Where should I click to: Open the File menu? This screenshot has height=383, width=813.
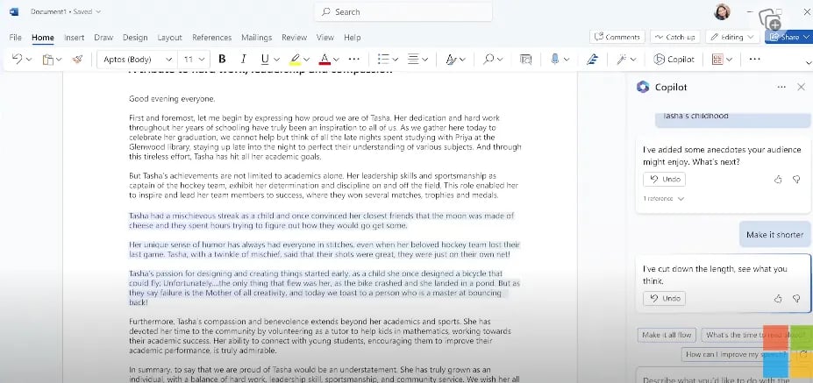pos(16,38)
